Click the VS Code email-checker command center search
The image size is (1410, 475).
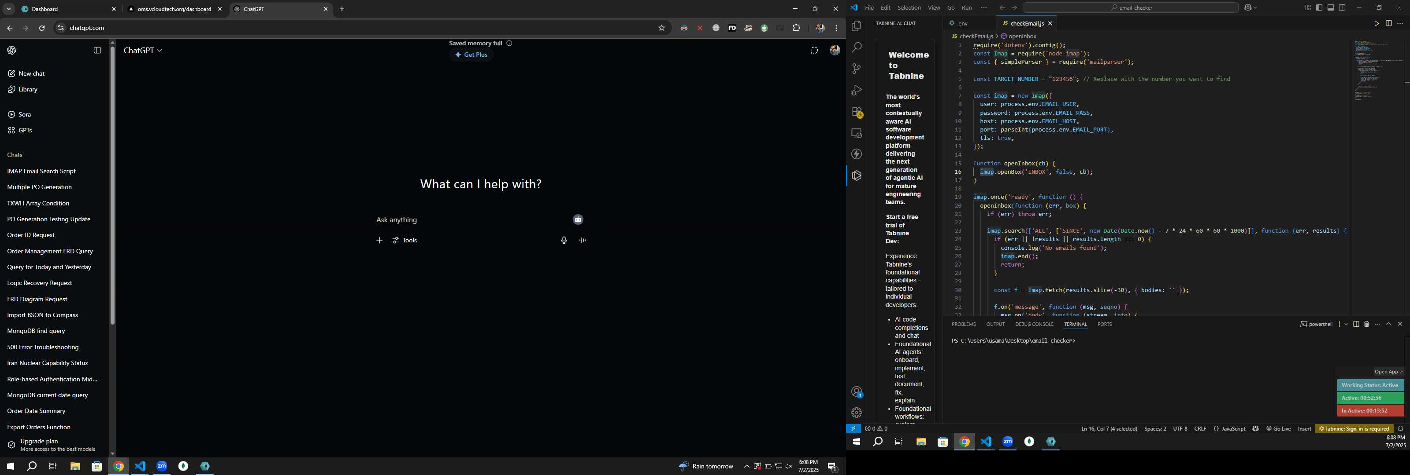[x=1131, y=7]
